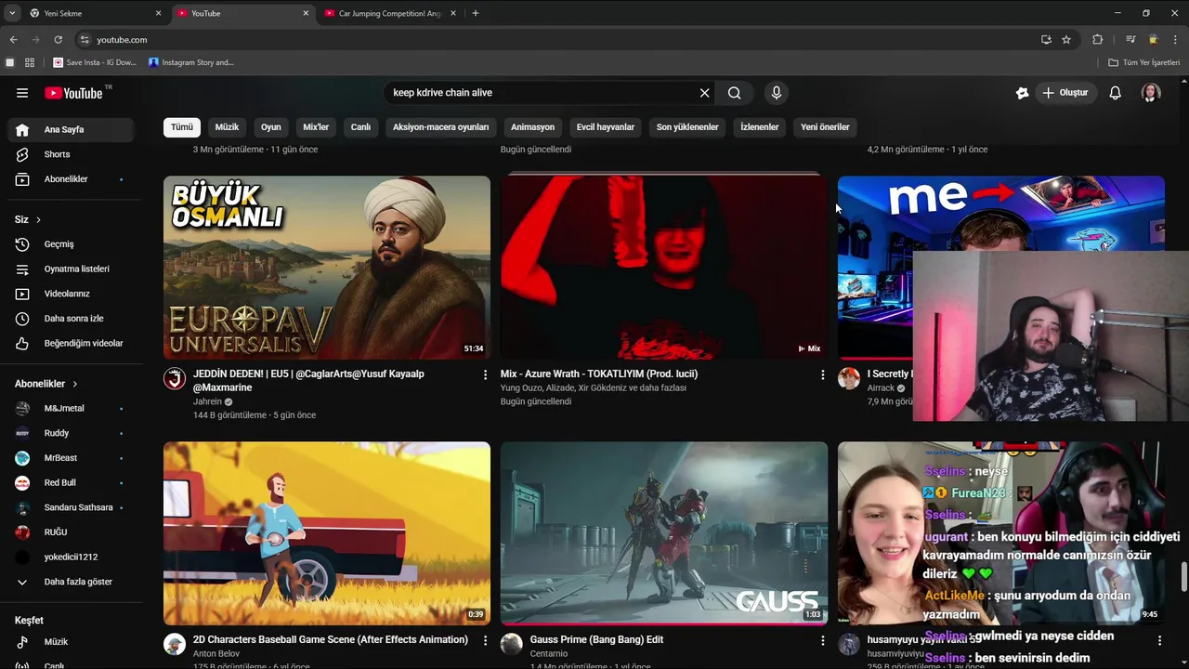This screenshot has width=1189, height=669.
Task: Go to Ana Sayfa in sidebar
Action: tap(71, 129)
